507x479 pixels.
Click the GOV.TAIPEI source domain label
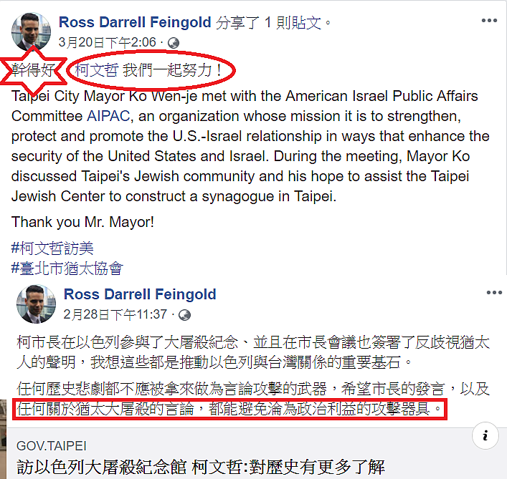click(x=52, y=446)
